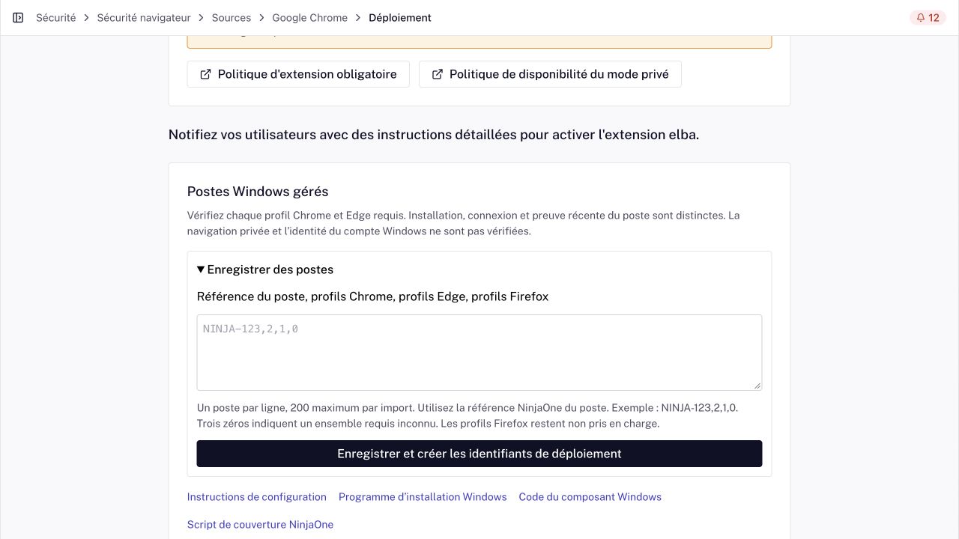Toggle the sidebar panel icon
This screenshot has width=959, height=539.
tap(18, 17)
